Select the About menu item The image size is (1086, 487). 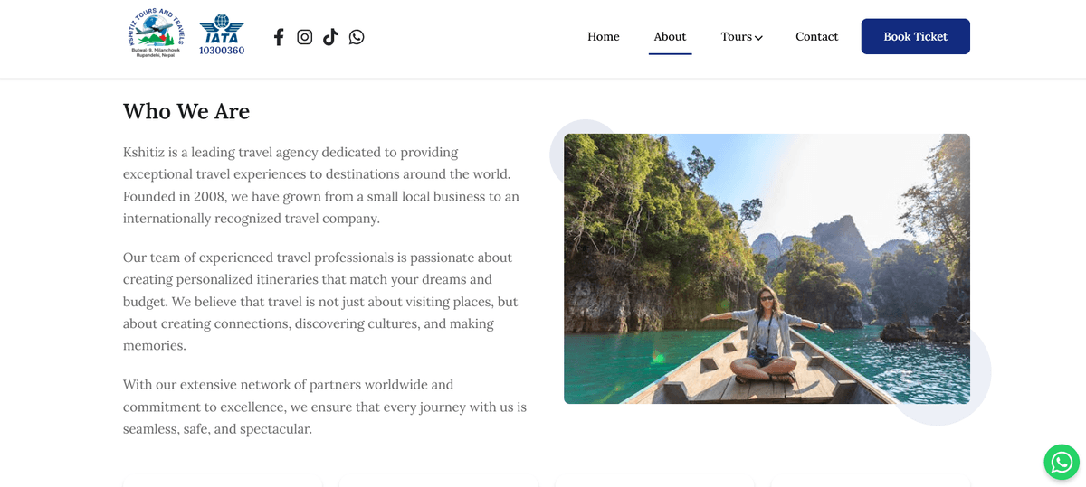point(670,37)
